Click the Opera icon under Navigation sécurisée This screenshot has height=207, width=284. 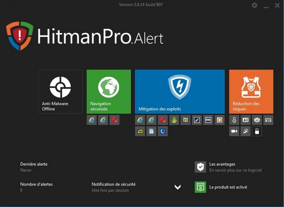(x=115, y=120)
